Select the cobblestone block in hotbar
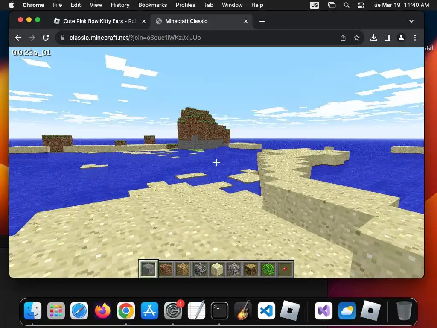This screenshot has width=437, height=328. pos(200,269)
